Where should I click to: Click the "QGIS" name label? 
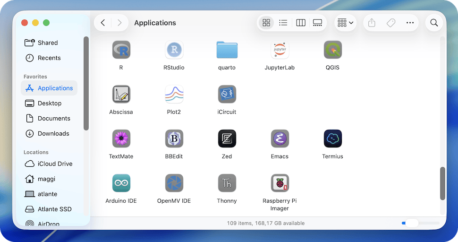pos(332,68)
